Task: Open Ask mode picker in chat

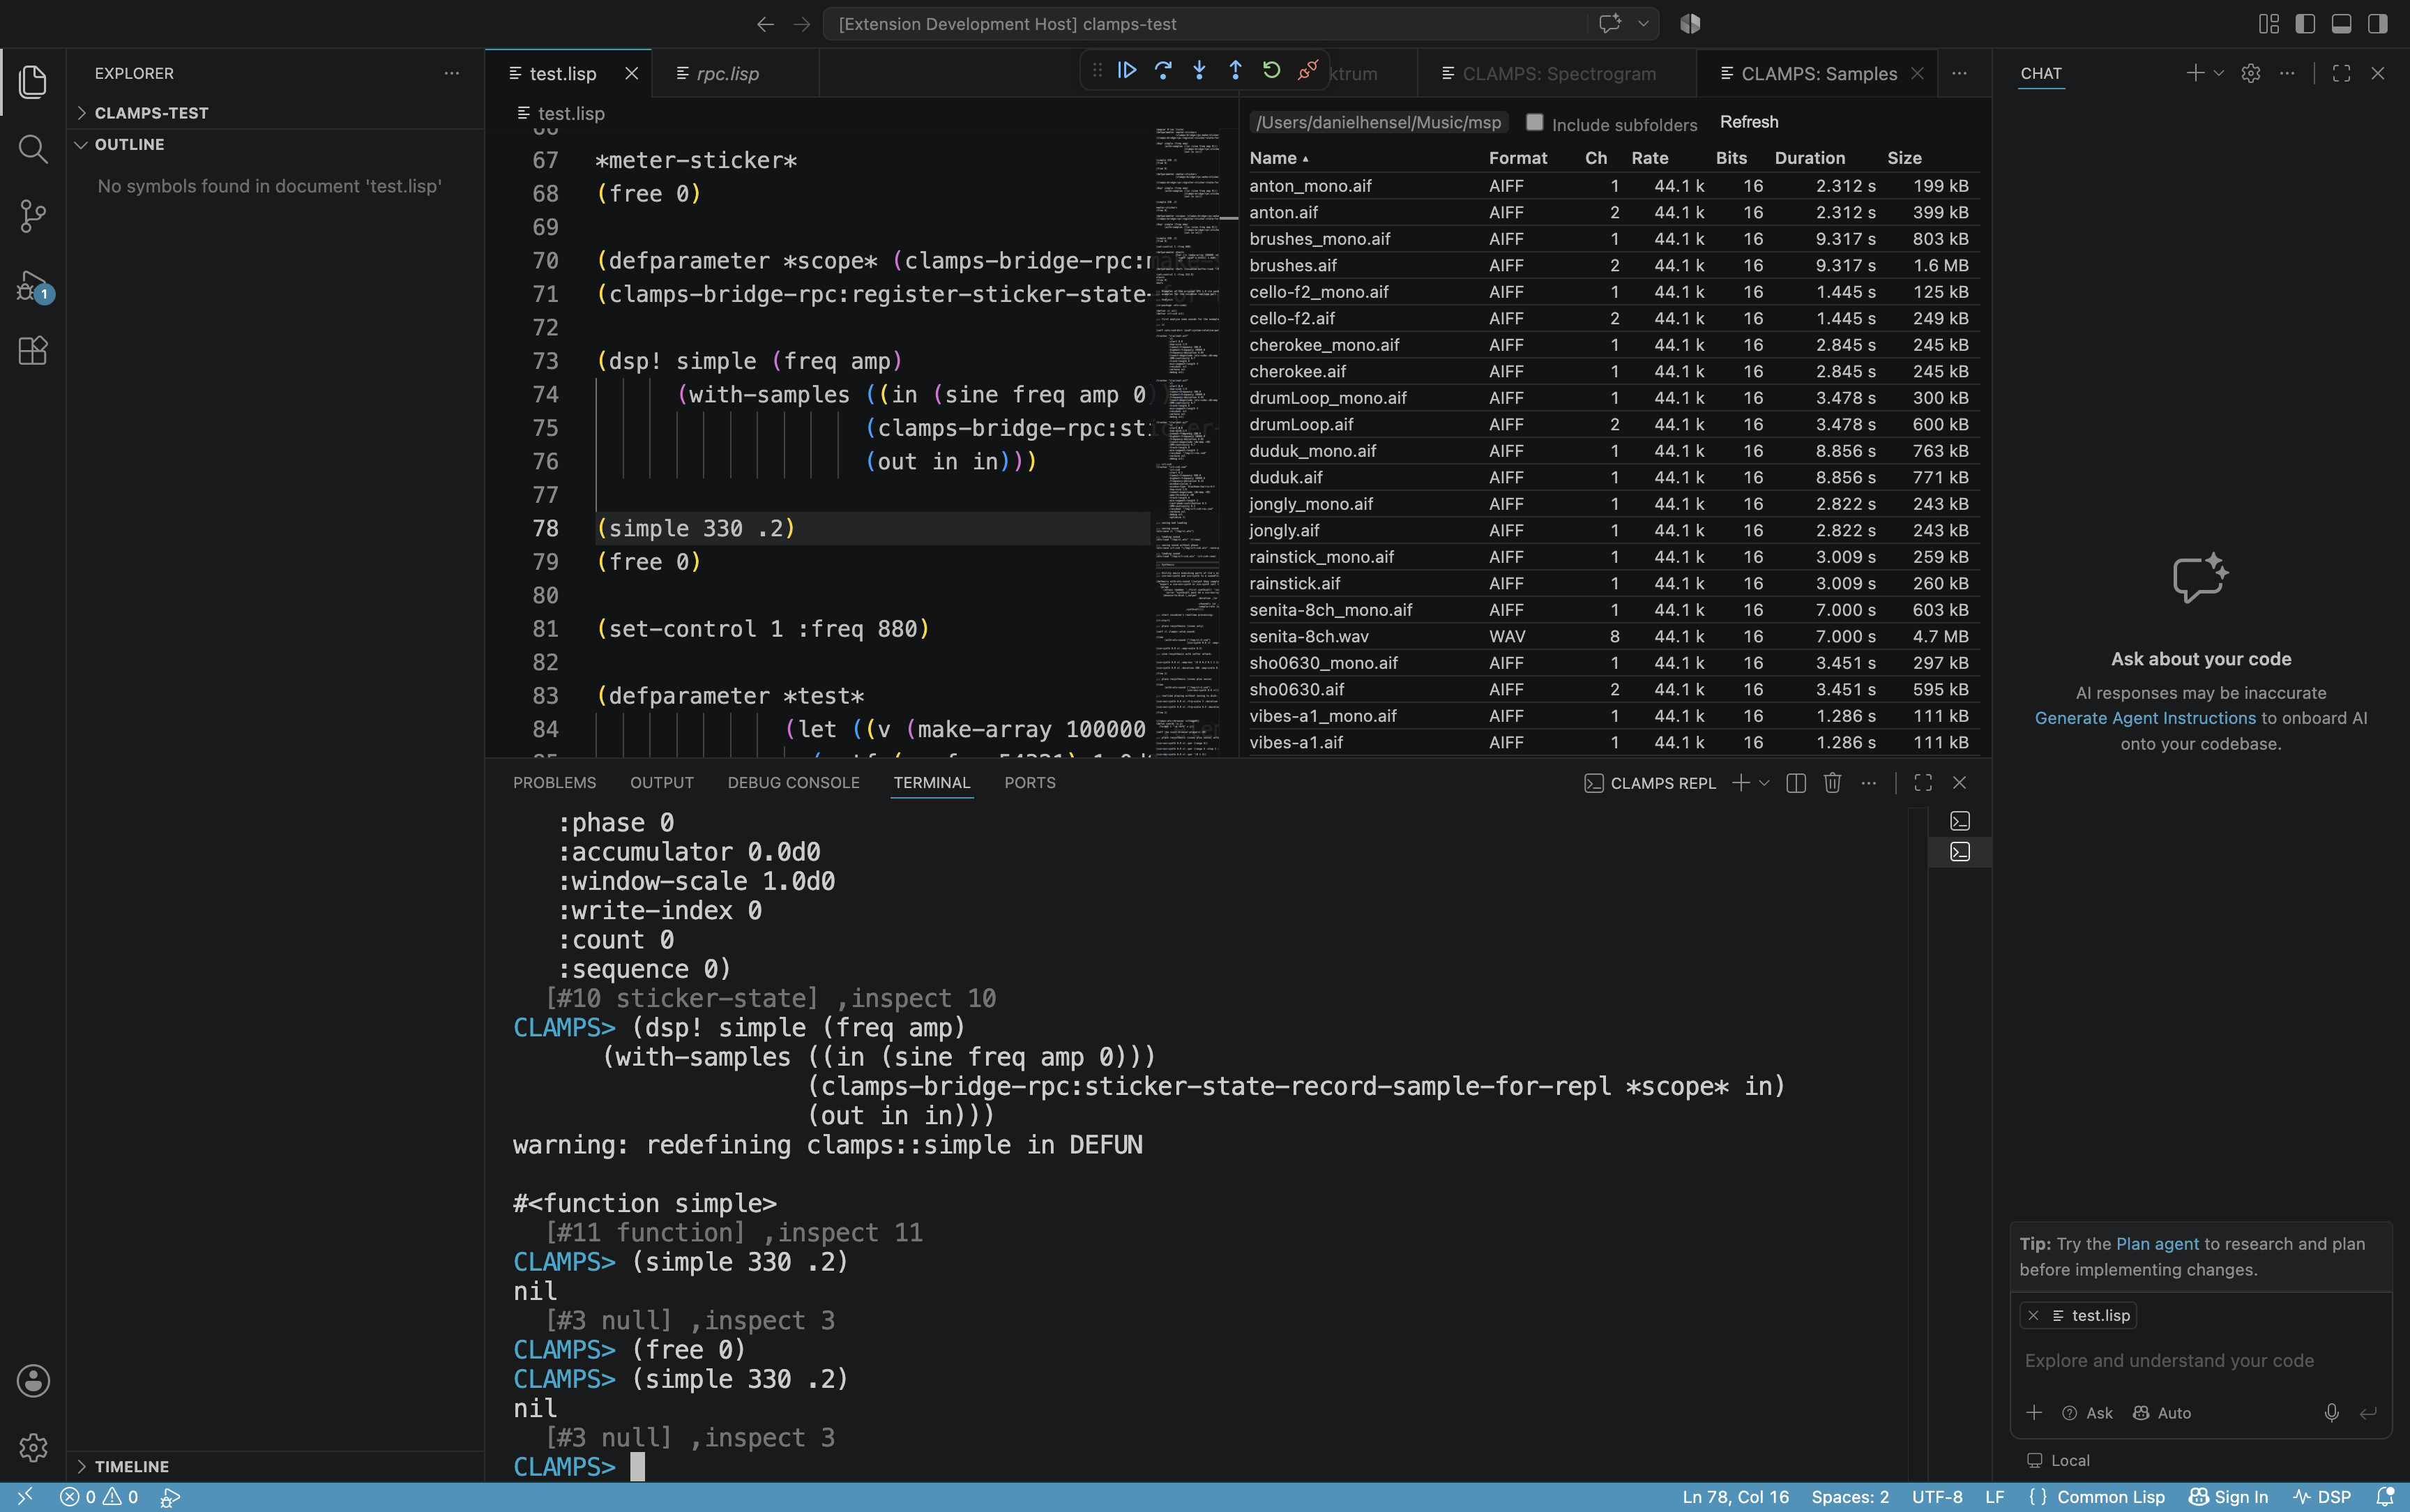Action: 2088,1413
